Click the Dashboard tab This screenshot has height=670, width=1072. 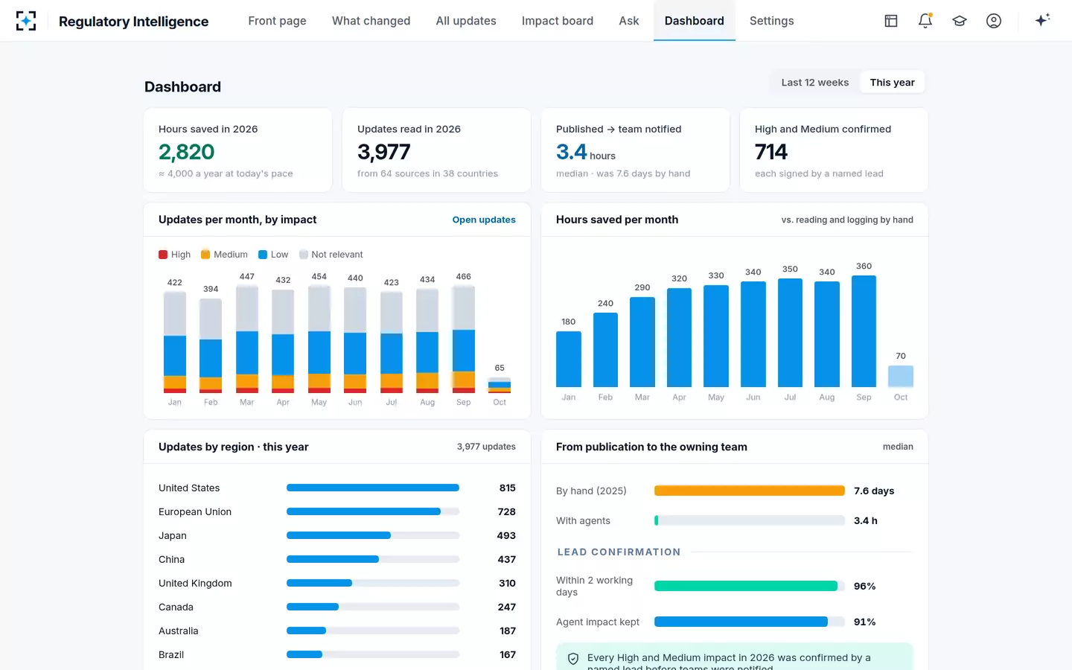tap(695, 21)
